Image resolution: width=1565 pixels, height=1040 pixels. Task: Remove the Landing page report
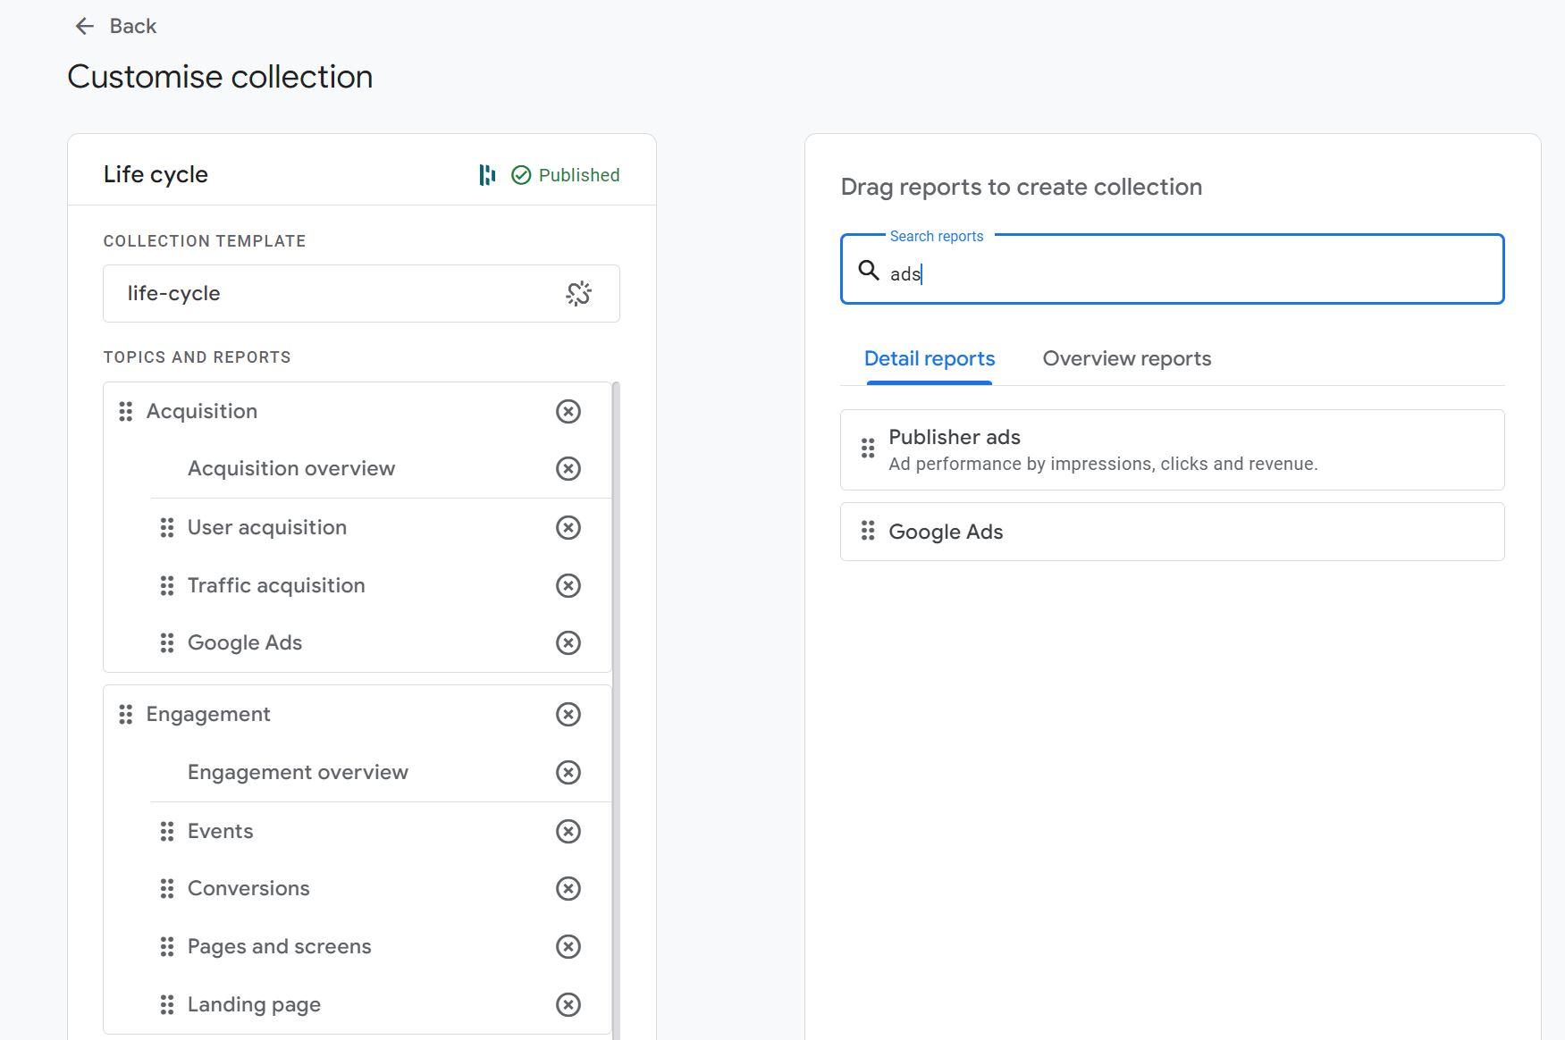[x=568, y=1004]
